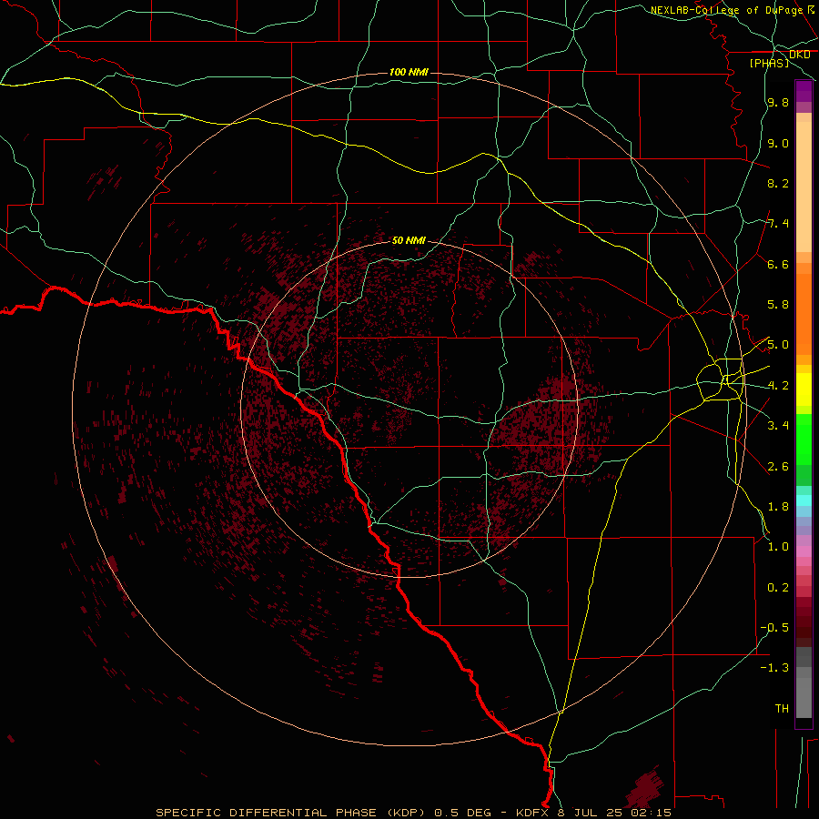Click the 9.0 value on the color scale
819x819 pixels.
click(778, 143)
